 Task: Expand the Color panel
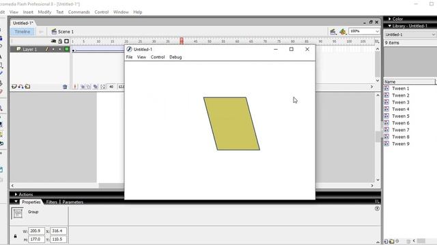pos(390,19)
